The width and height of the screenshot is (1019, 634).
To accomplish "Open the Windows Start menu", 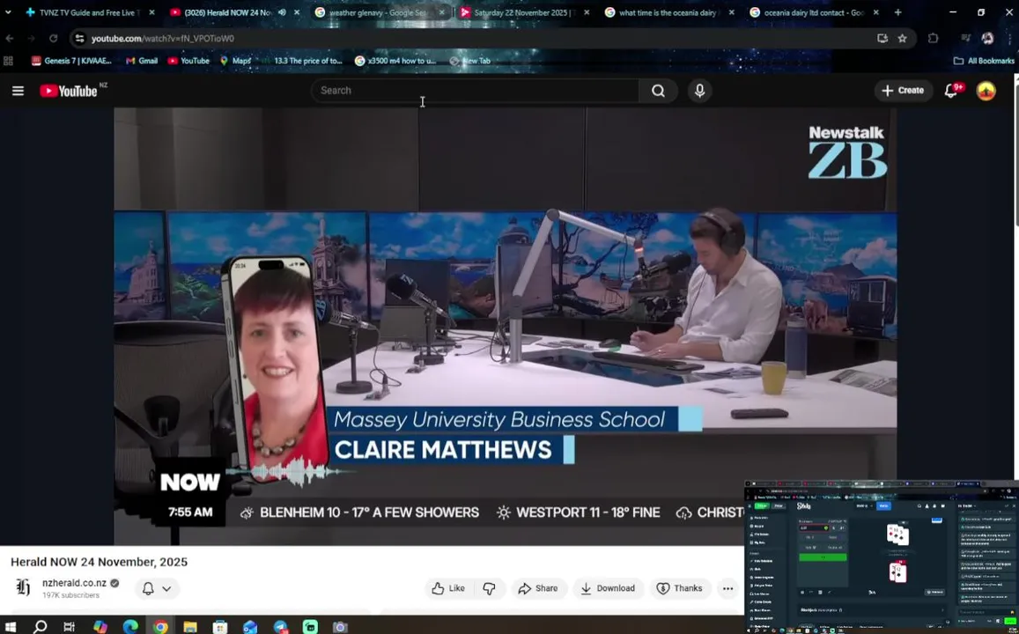I will pyautogui.click(x=11, y=627).
